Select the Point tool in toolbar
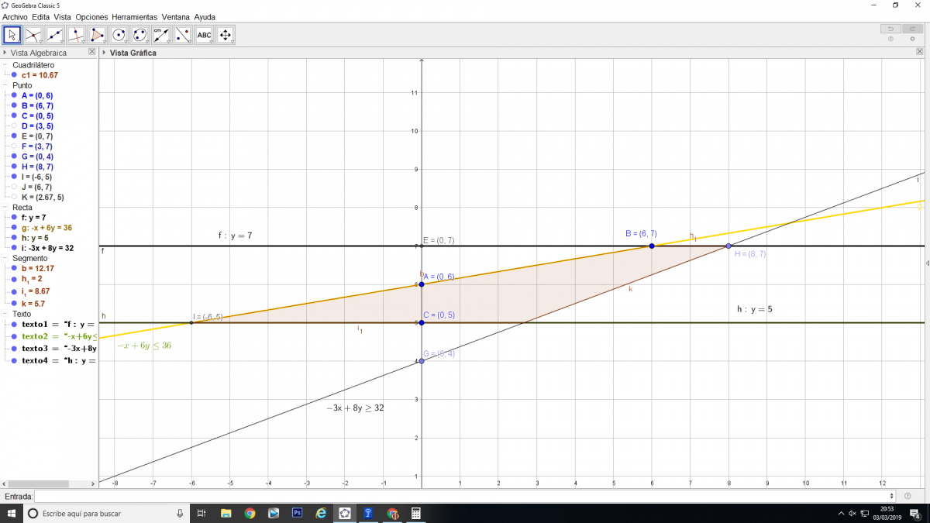This screenshot has height=523, width=930. tap(33, 35)
